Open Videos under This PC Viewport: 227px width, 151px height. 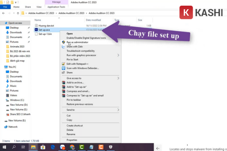tap(12, 96)
